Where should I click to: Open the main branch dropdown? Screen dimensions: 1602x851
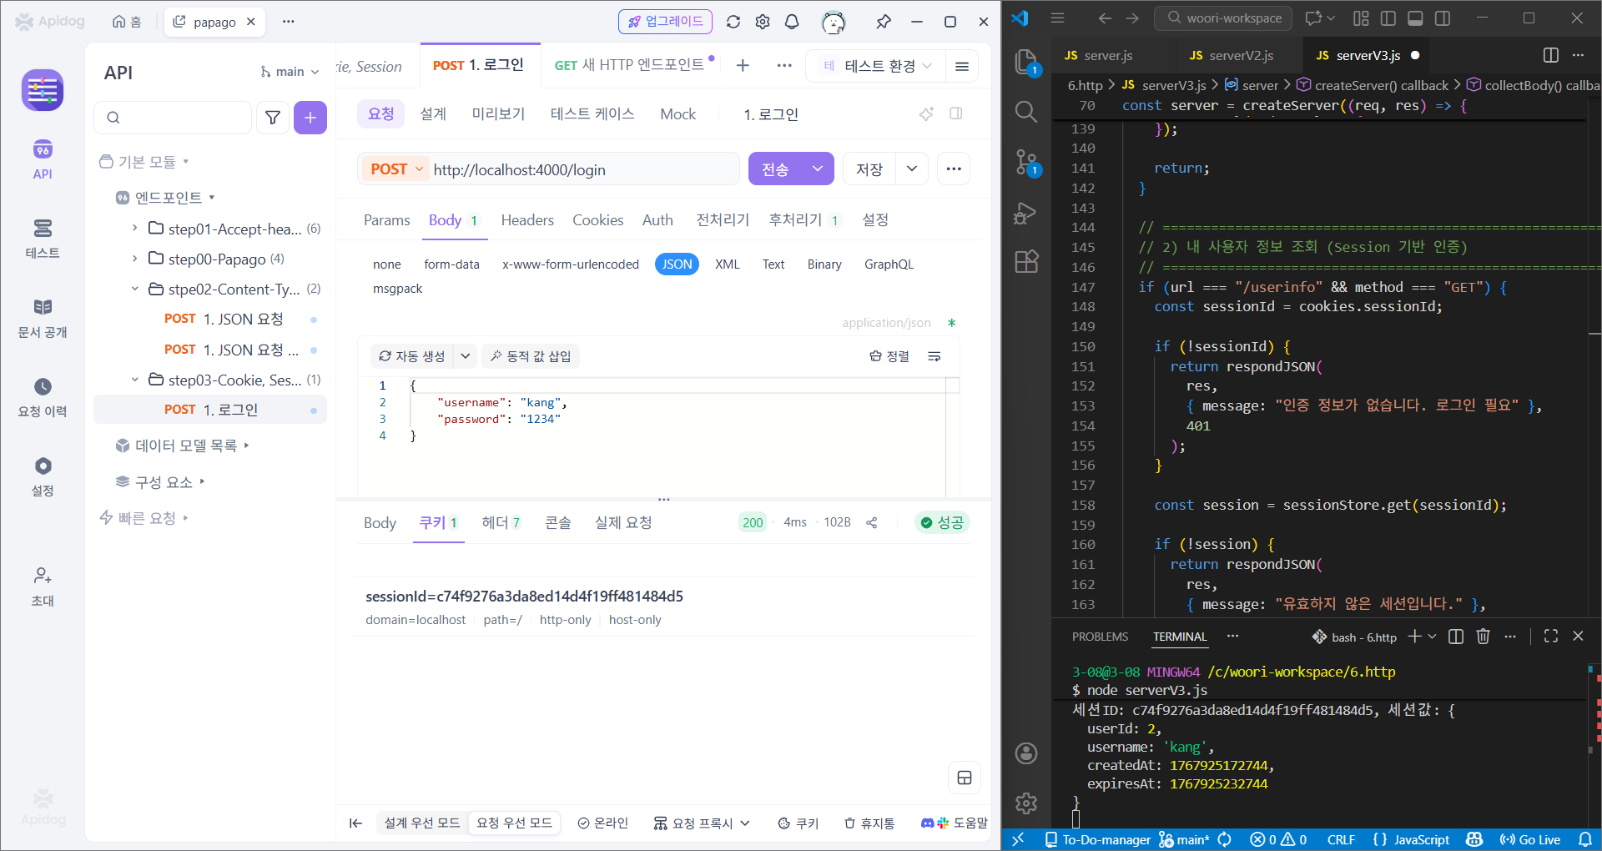[x=290, y=72]
